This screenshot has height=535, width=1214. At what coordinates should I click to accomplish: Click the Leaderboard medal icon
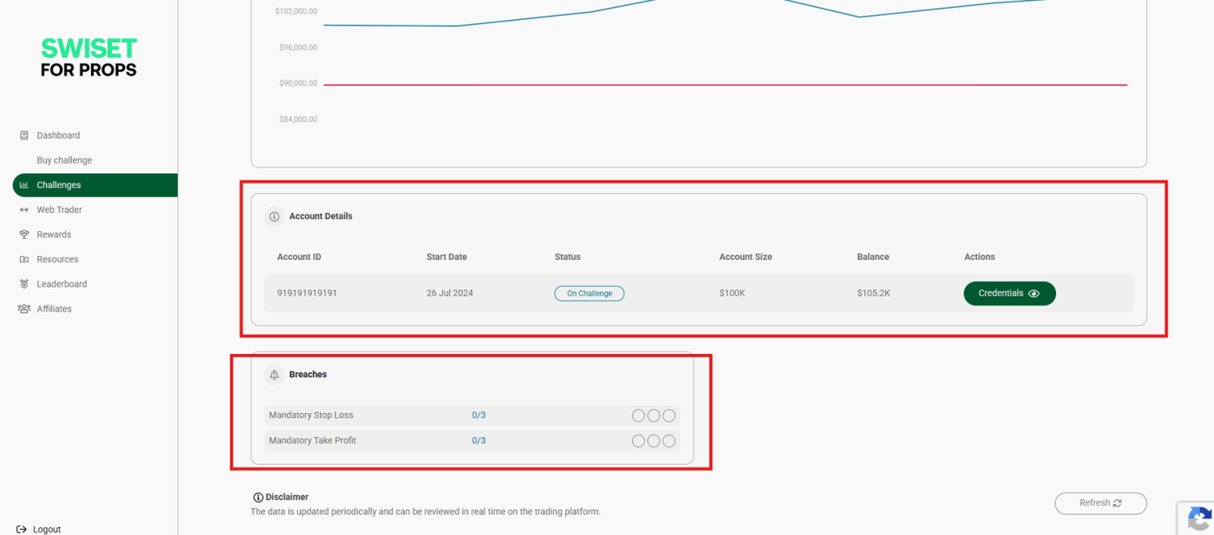pyautogui.click(x=24, y=284)
